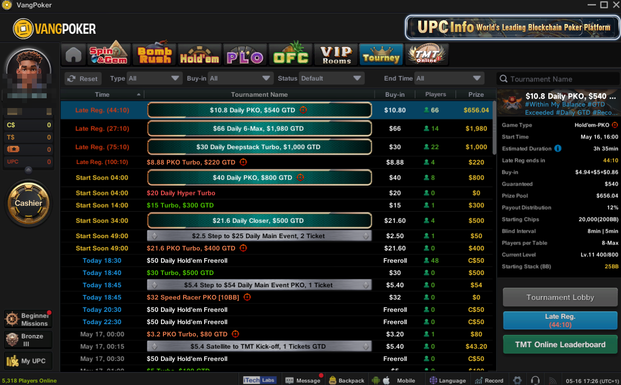The image size is (621, 385).
Task: Sort by the Time column header
Action: [x=102, y=94]
